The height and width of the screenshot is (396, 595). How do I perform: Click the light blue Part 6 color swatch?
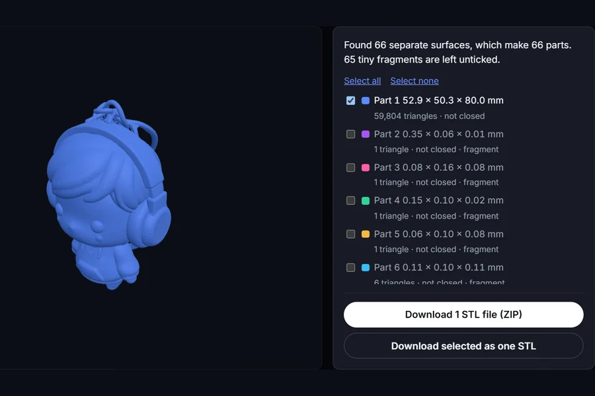click(366, 267)
